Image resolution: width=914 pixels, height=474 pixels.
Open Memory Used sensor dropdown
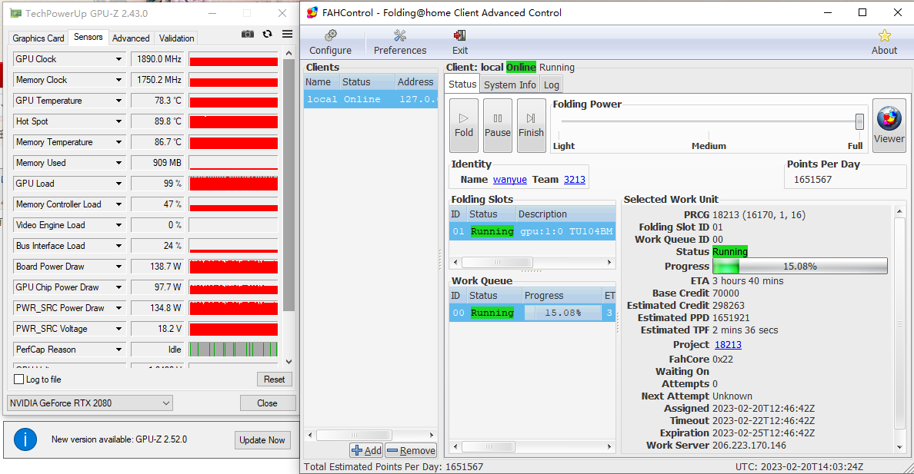point(119,163)
